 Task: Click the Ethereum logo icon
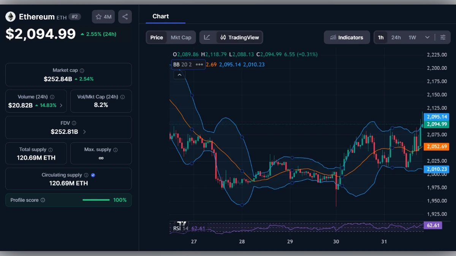(10, 16)
